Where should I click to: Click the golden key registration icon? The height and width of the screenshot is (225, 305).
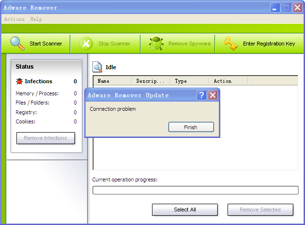pos(230,44)
